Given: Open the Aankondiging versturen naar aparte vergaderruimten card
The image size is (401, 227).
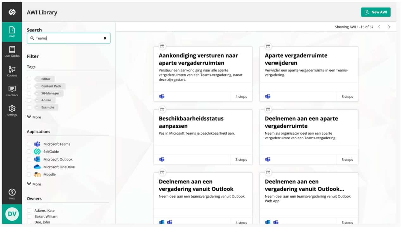Looking at the screenshot, I should (203, 74).
